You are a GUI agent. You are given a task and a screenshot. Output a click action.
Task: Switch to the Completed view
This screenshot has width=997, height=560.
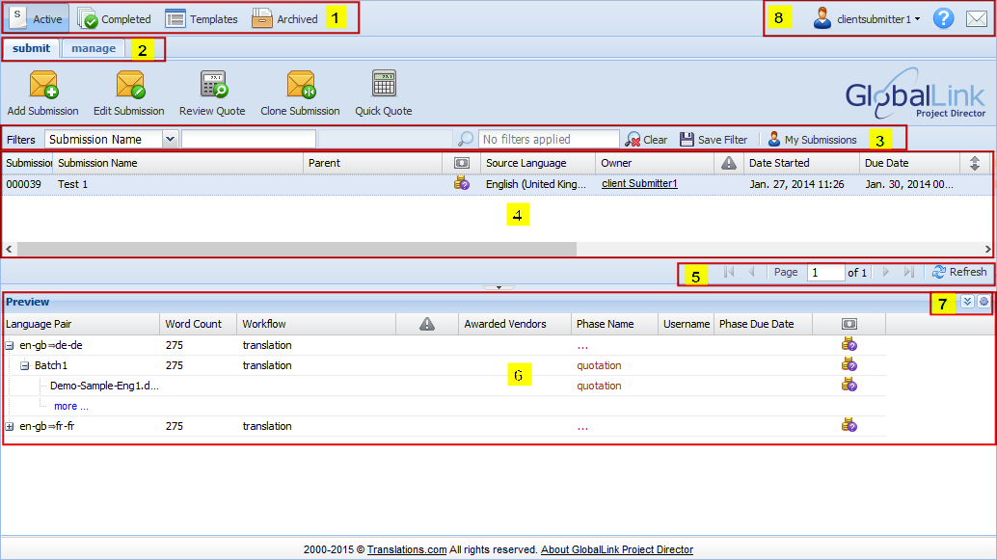pos(115,18)
